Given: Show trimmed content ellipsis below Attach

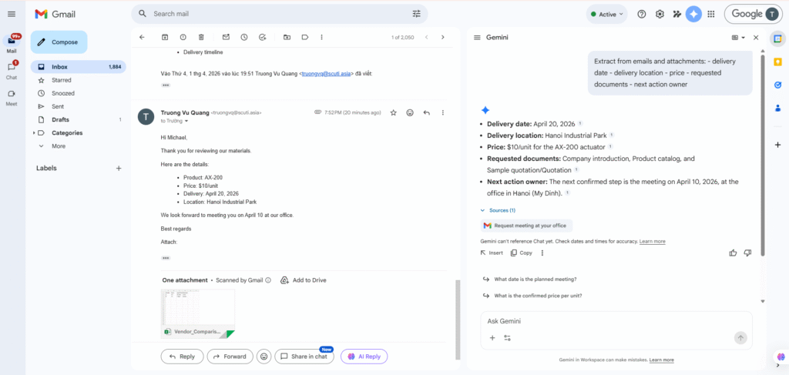Looking at the screenshot, I should point(166,258).
